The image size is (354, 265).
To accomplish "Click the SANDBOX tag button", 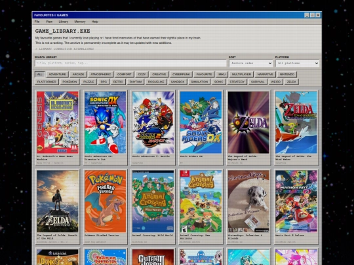I will pyautogui.click(x=178, y=82).
